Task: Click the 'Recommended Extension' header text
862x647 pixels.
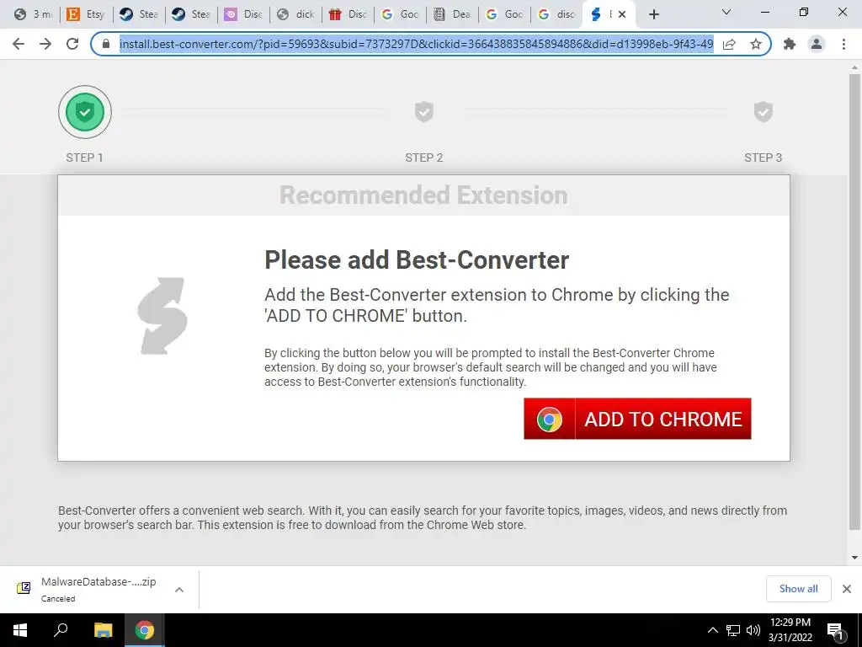Action: coord(423,195)
